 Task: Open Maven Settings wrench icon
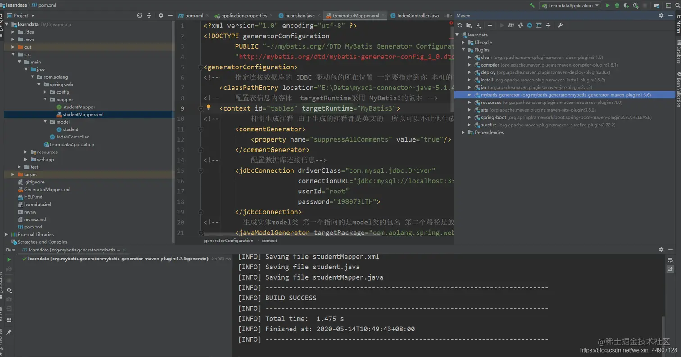point(560,26)
